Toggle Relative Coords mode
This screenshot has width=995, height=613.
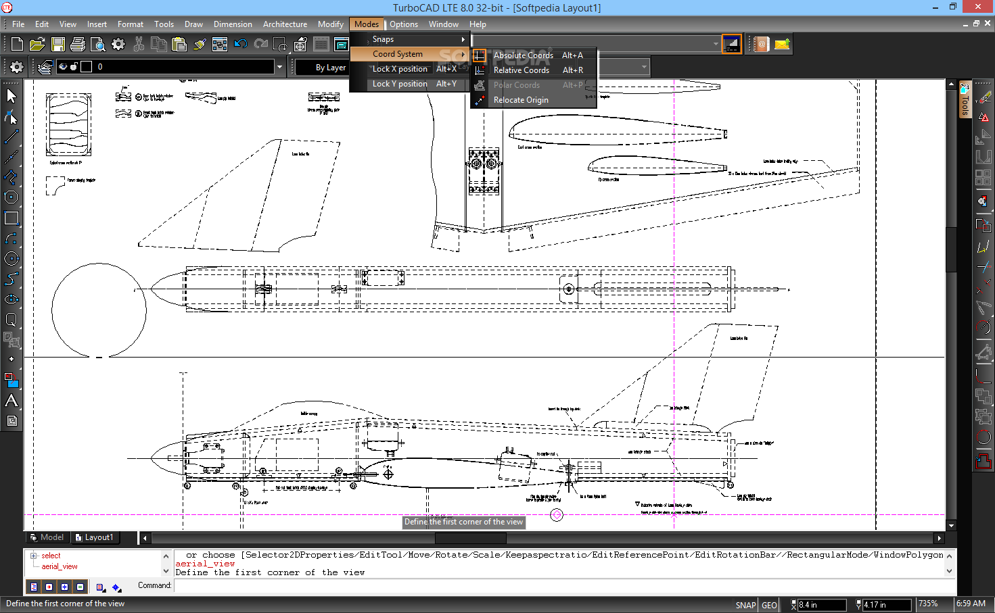click(534, 70)
